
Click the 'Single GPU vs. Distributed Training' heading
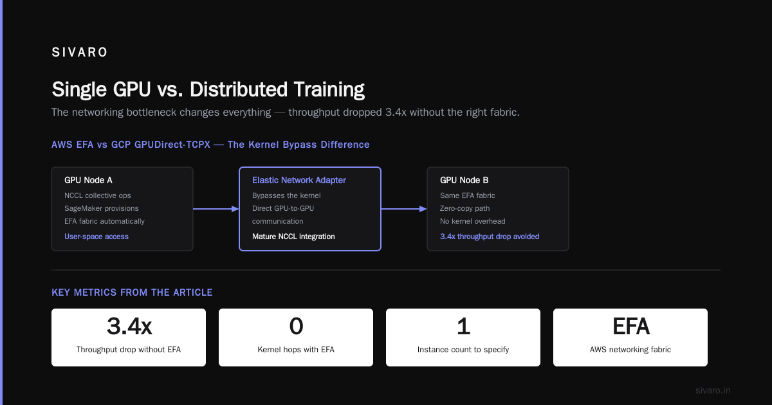pos(208,89)
